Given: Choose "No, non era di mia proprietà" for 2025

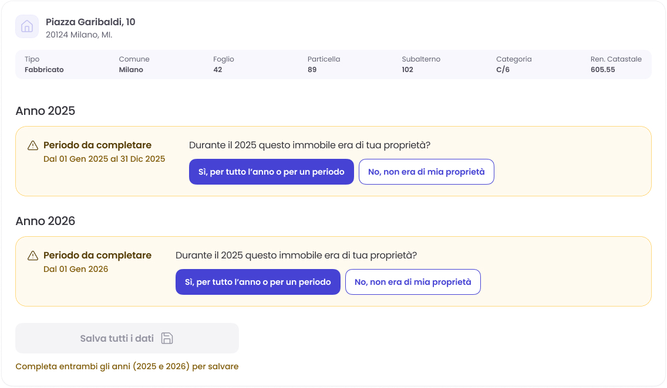Looking at the screenshot, I should 426,172.
